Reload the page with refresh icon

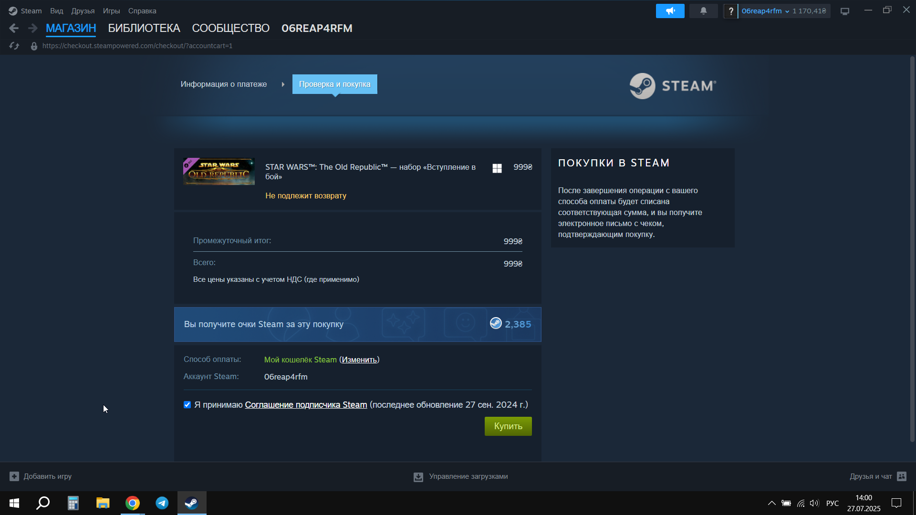pos(14,46)
